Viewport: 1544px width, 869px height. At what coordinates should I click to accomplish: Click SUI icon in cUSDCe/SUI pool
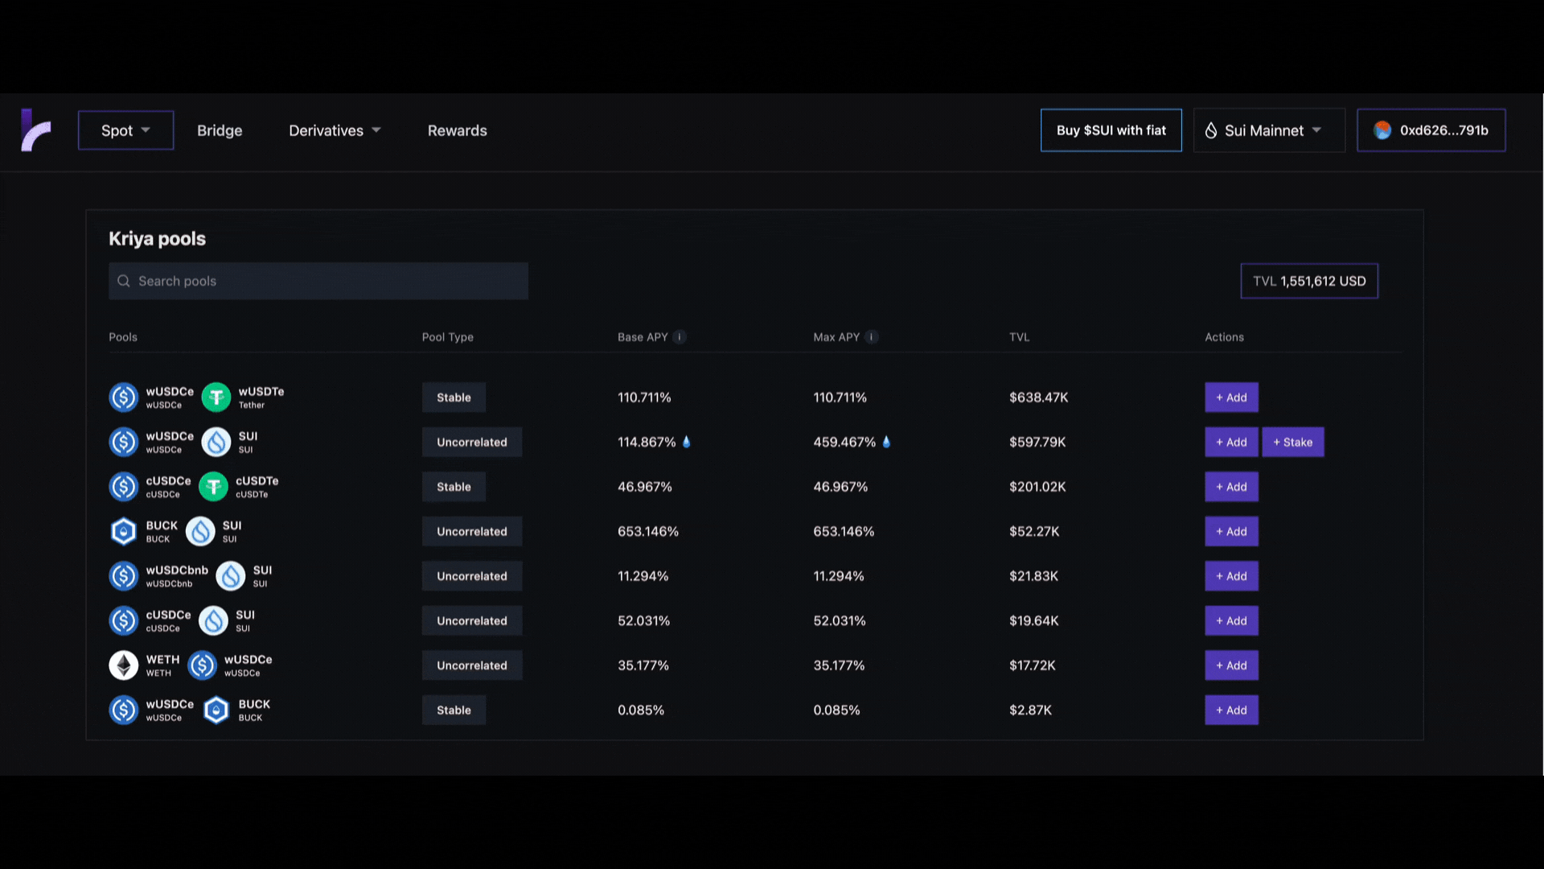tap(214, 620)
